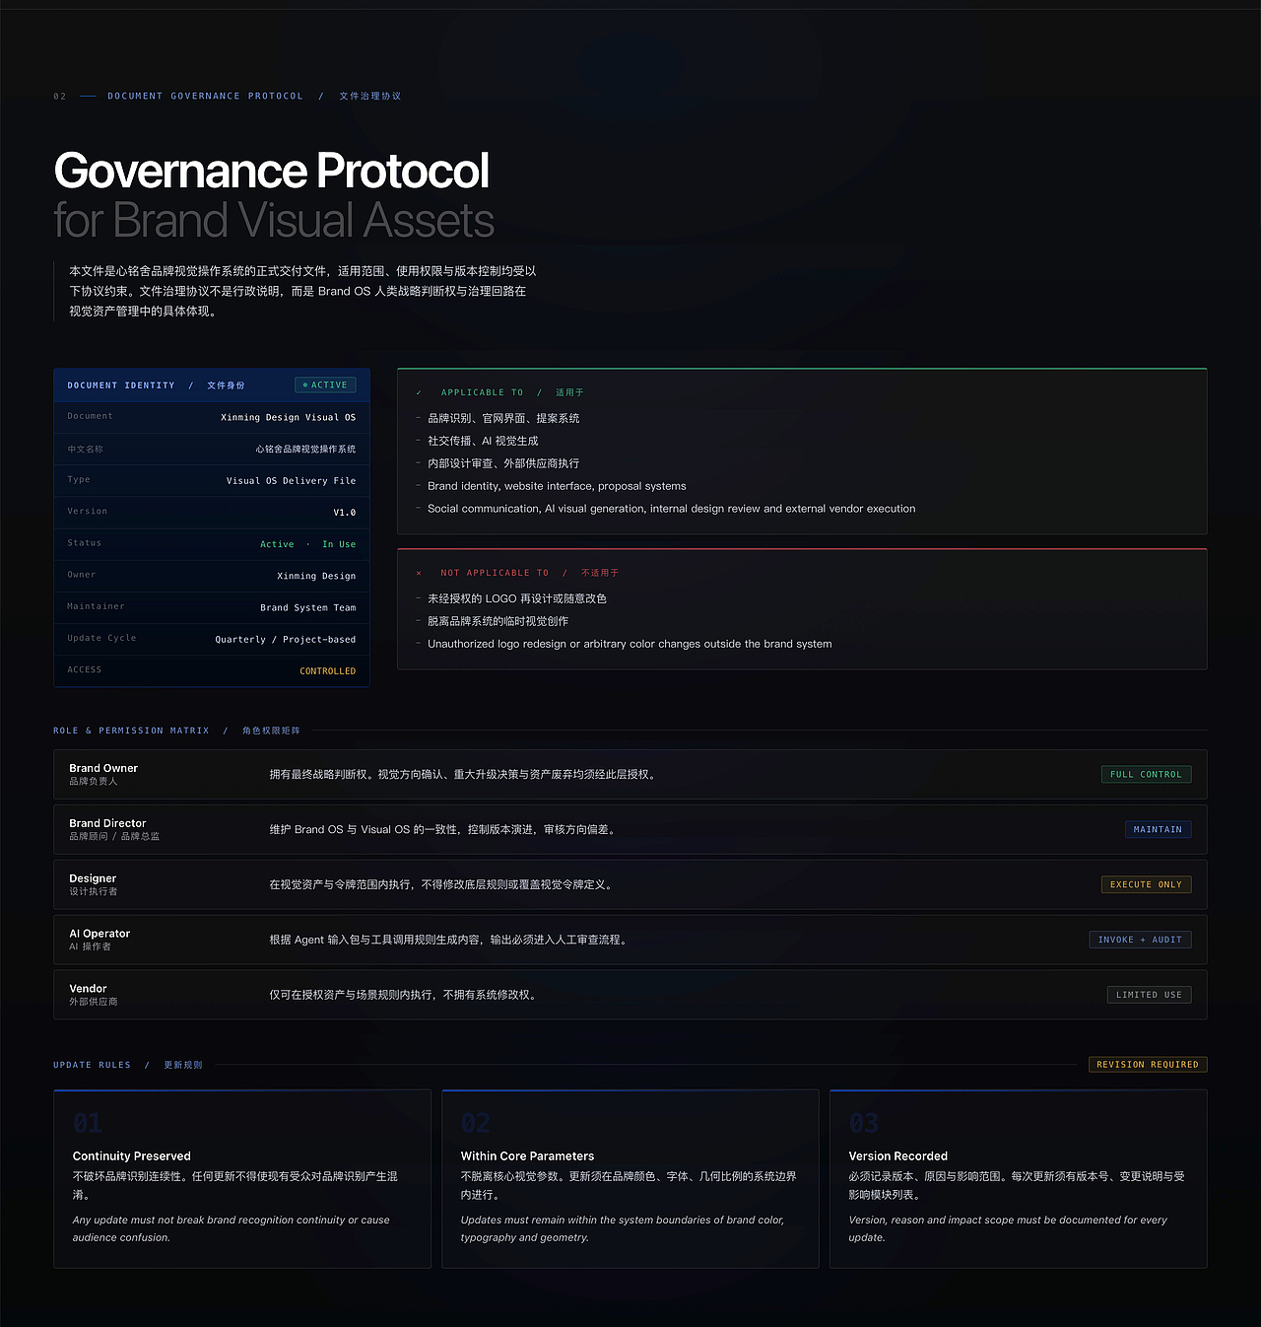Open the 'Within Core Parameters' card title
The height and width of the screenshot is (1327, 1261).
pyautogui.click(x=527, y=1156)
